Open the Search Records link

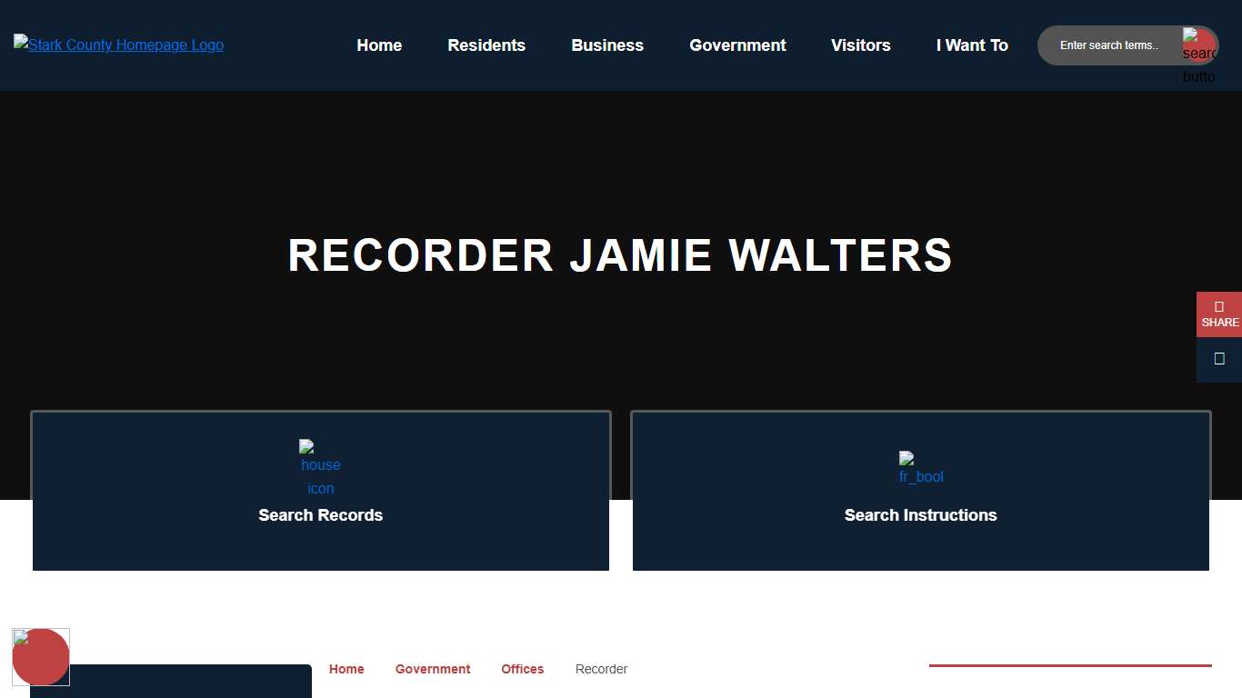(320, 515)
